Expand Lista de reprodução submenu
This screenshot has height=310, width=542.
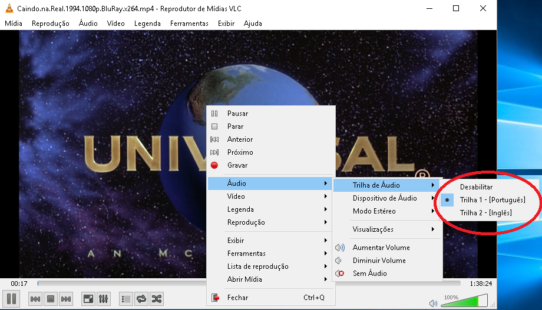pos(270,266)
